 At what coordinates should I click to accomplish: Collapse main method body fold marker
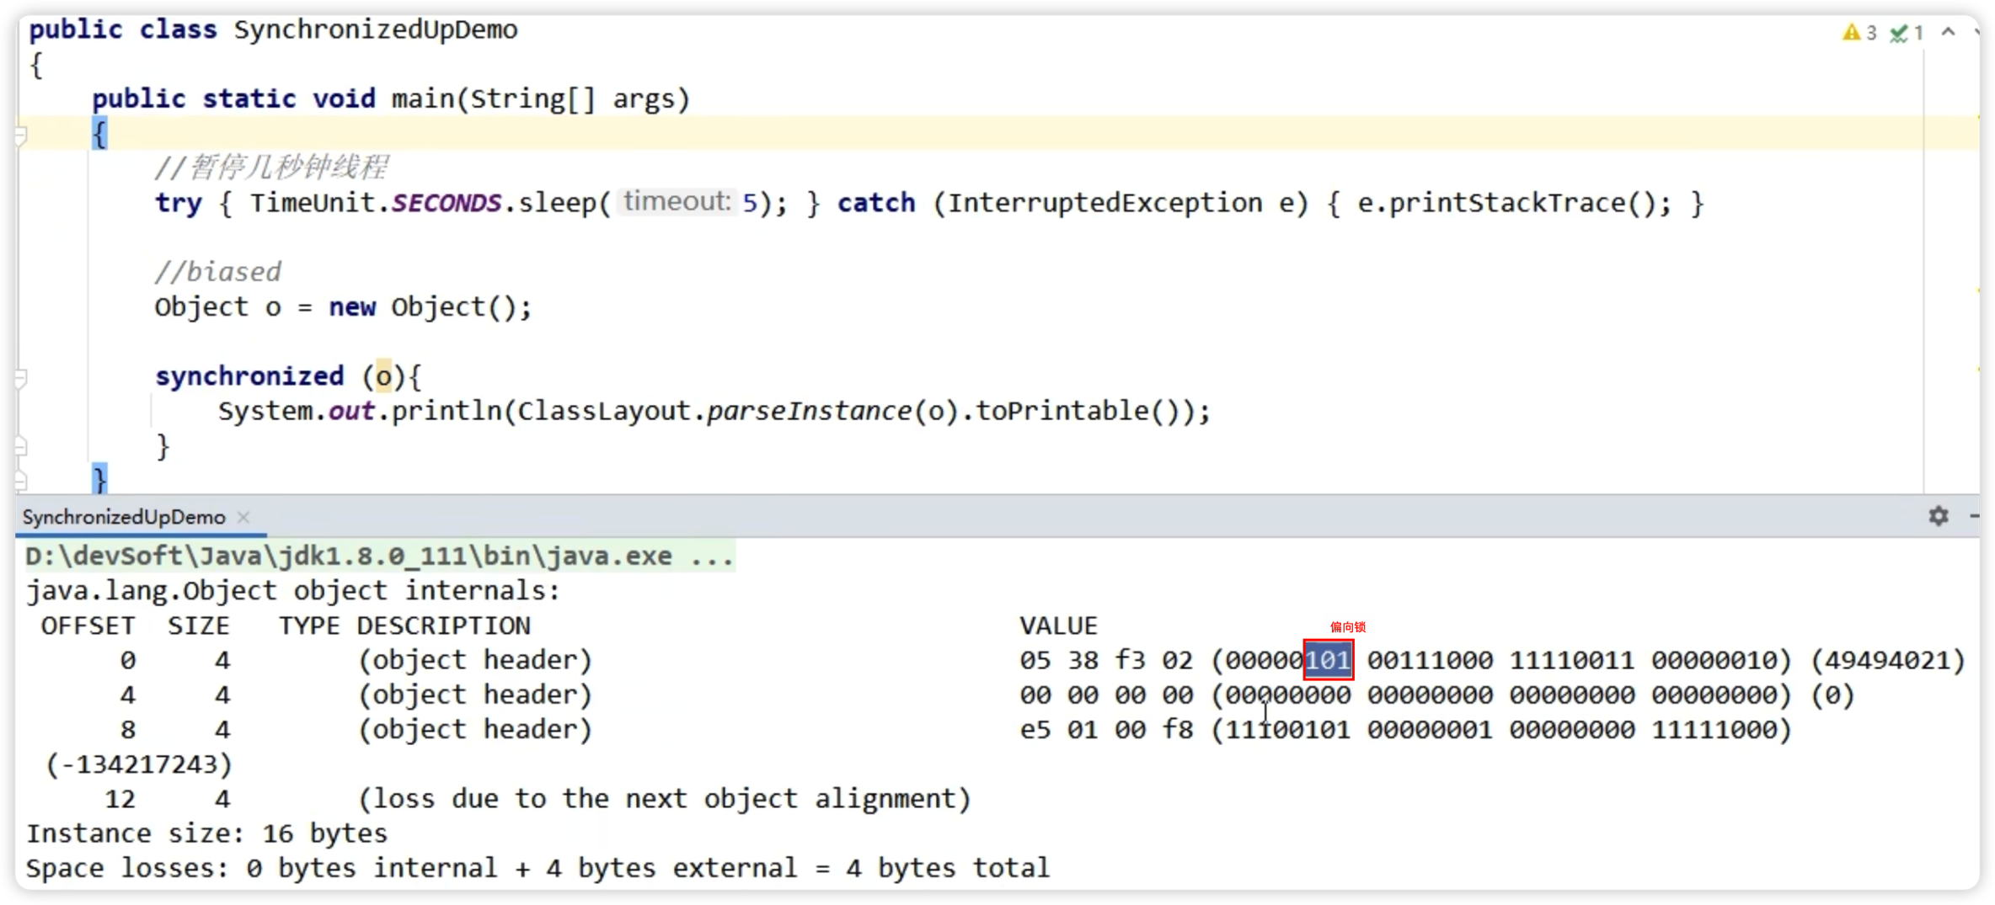click(21, 134)
